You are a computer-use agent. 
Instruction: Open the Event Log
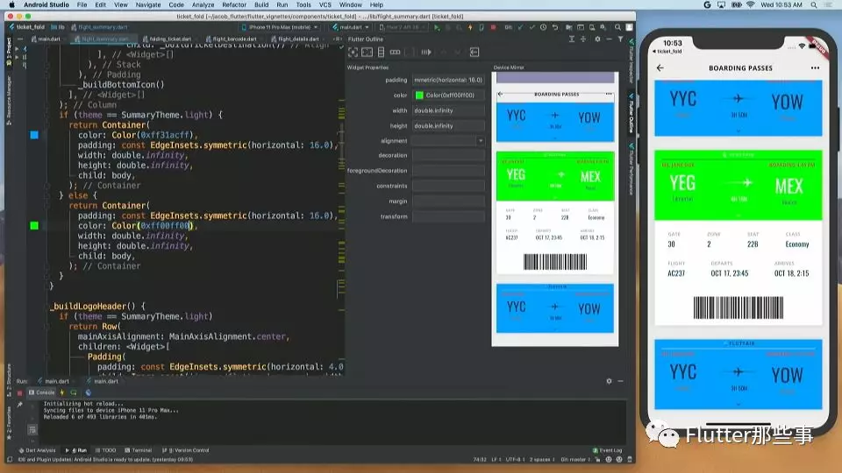[x=607, y=450]
